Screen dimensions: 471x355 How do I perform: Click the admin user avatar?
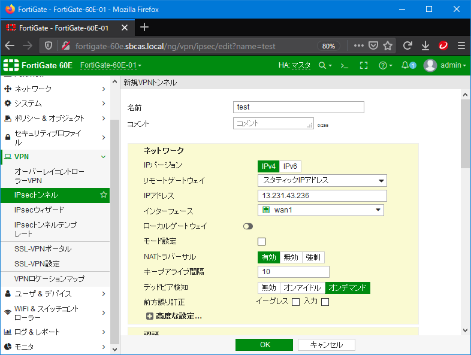[430, 65]
